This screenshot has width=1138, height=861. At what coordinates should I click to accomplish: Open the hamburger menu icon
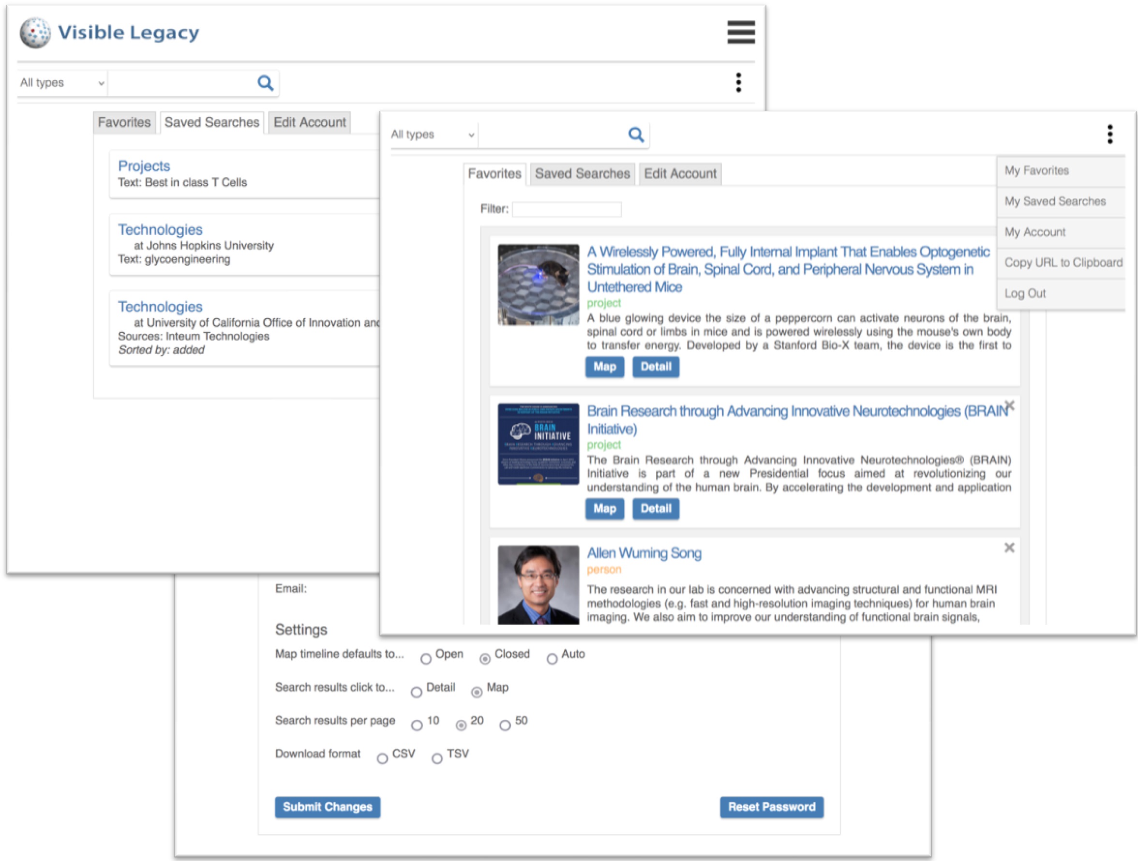tap(740, 32)
